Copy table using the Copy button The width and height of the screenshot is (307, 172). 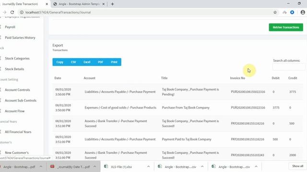tap(59, 62)
